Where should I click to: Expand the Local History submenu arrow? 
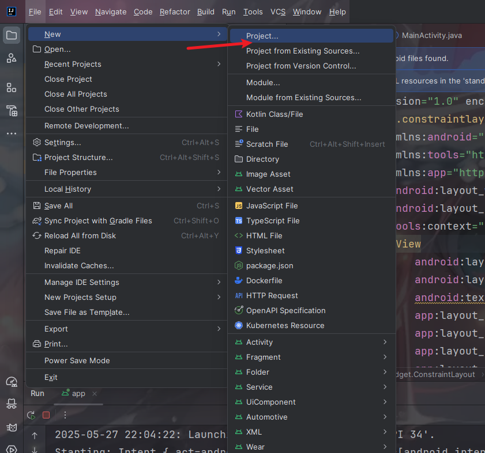(x=219, y=189)
